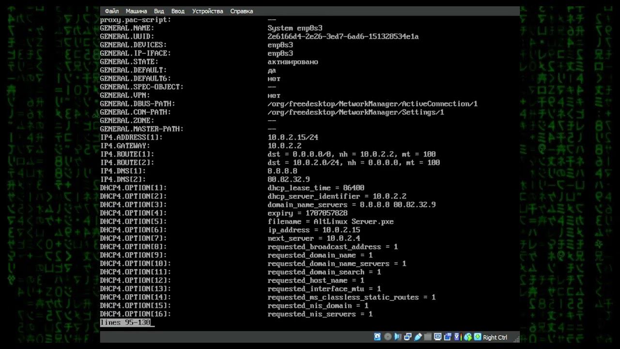Select the UUID value starting with 2e6166d4
The image size is (620, 349).
(x=343, y=37)
